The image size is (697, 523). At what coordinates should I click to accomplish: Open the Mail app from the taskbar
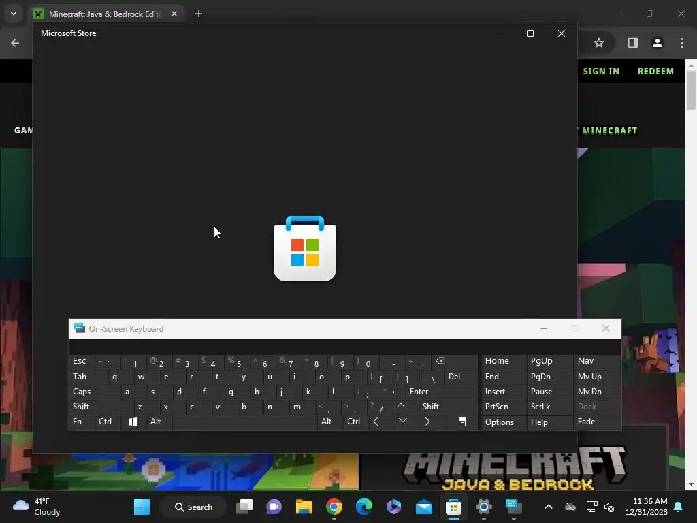(x=424, y=507)
